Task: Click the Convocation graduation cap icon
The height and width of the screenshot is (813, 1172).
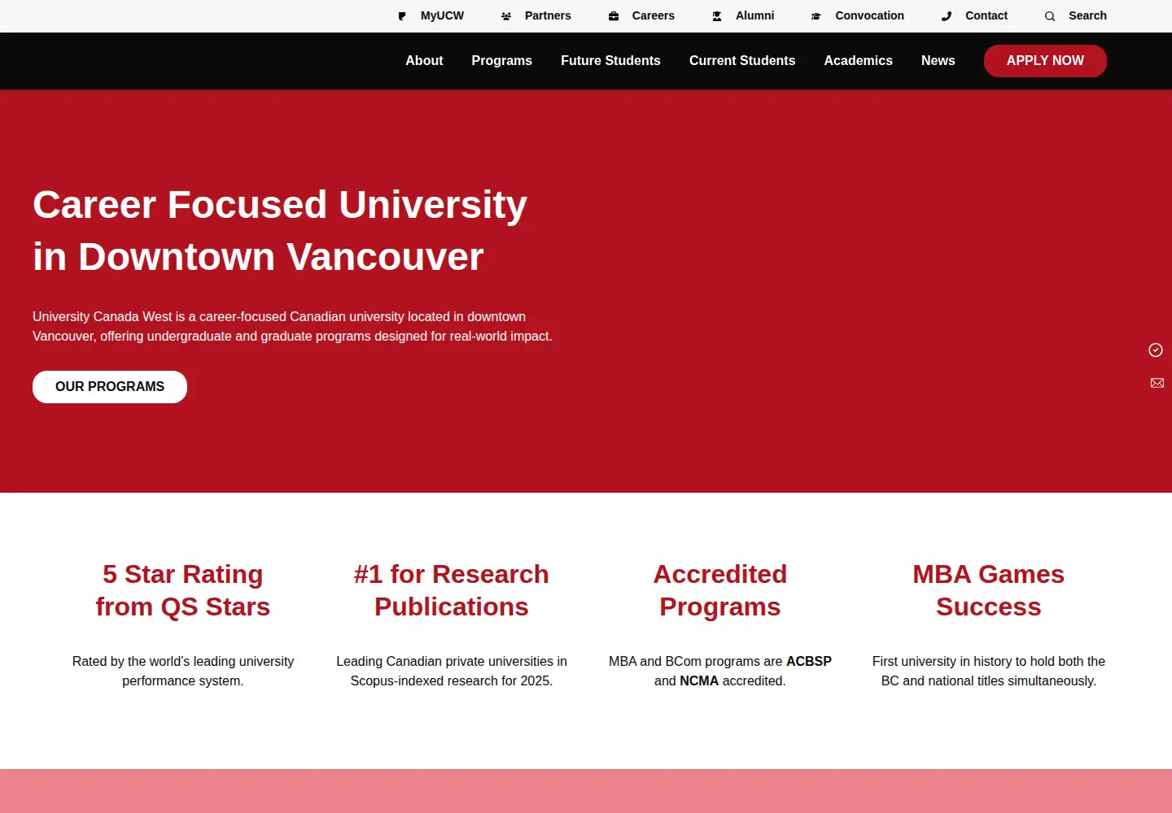Action: [x=816, y=16]
